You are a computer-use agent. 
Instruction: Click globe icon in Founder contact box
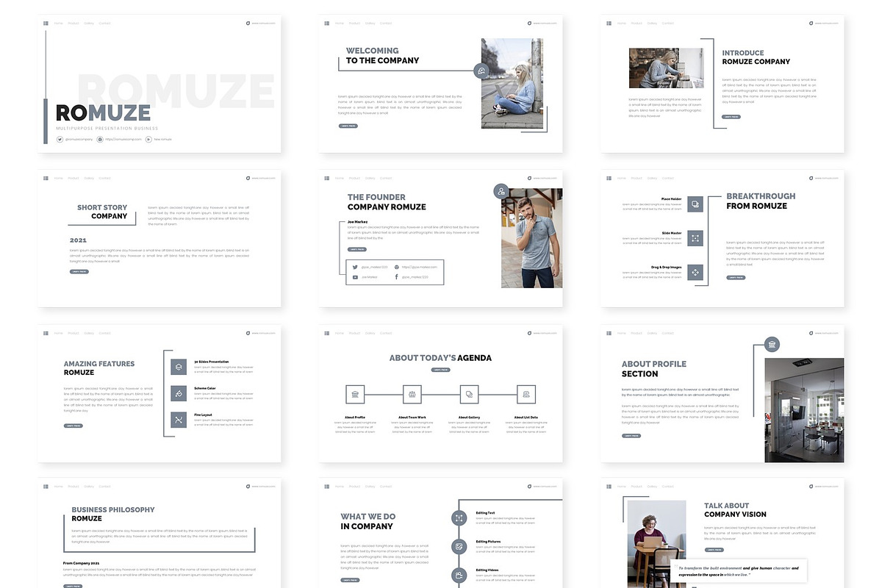coord(397,267)
